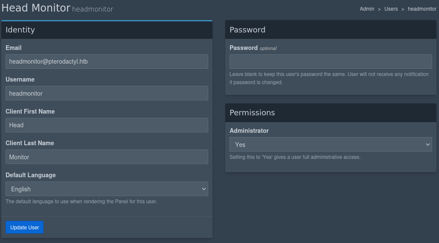Open the Default Language dropdown
The height and width of the screenshot is (243, 439).
107,189
